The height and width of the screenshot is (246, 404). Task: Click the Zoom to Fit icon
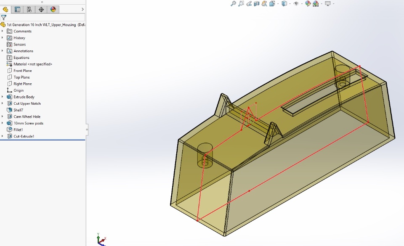tap(233, 4)
